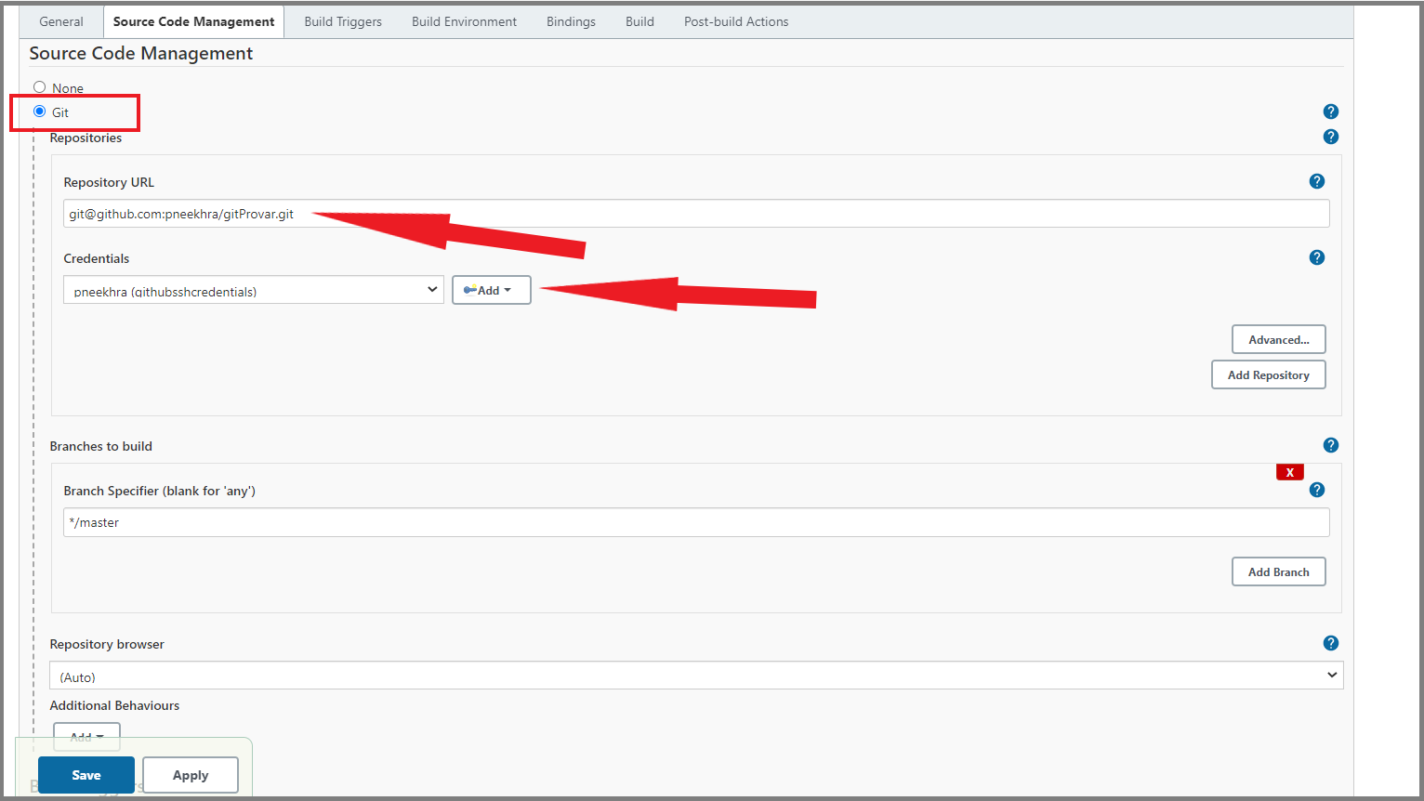The image size is (1424, 801).
Task: Click the Additional Behaviours label
Action: coord(114,705)
